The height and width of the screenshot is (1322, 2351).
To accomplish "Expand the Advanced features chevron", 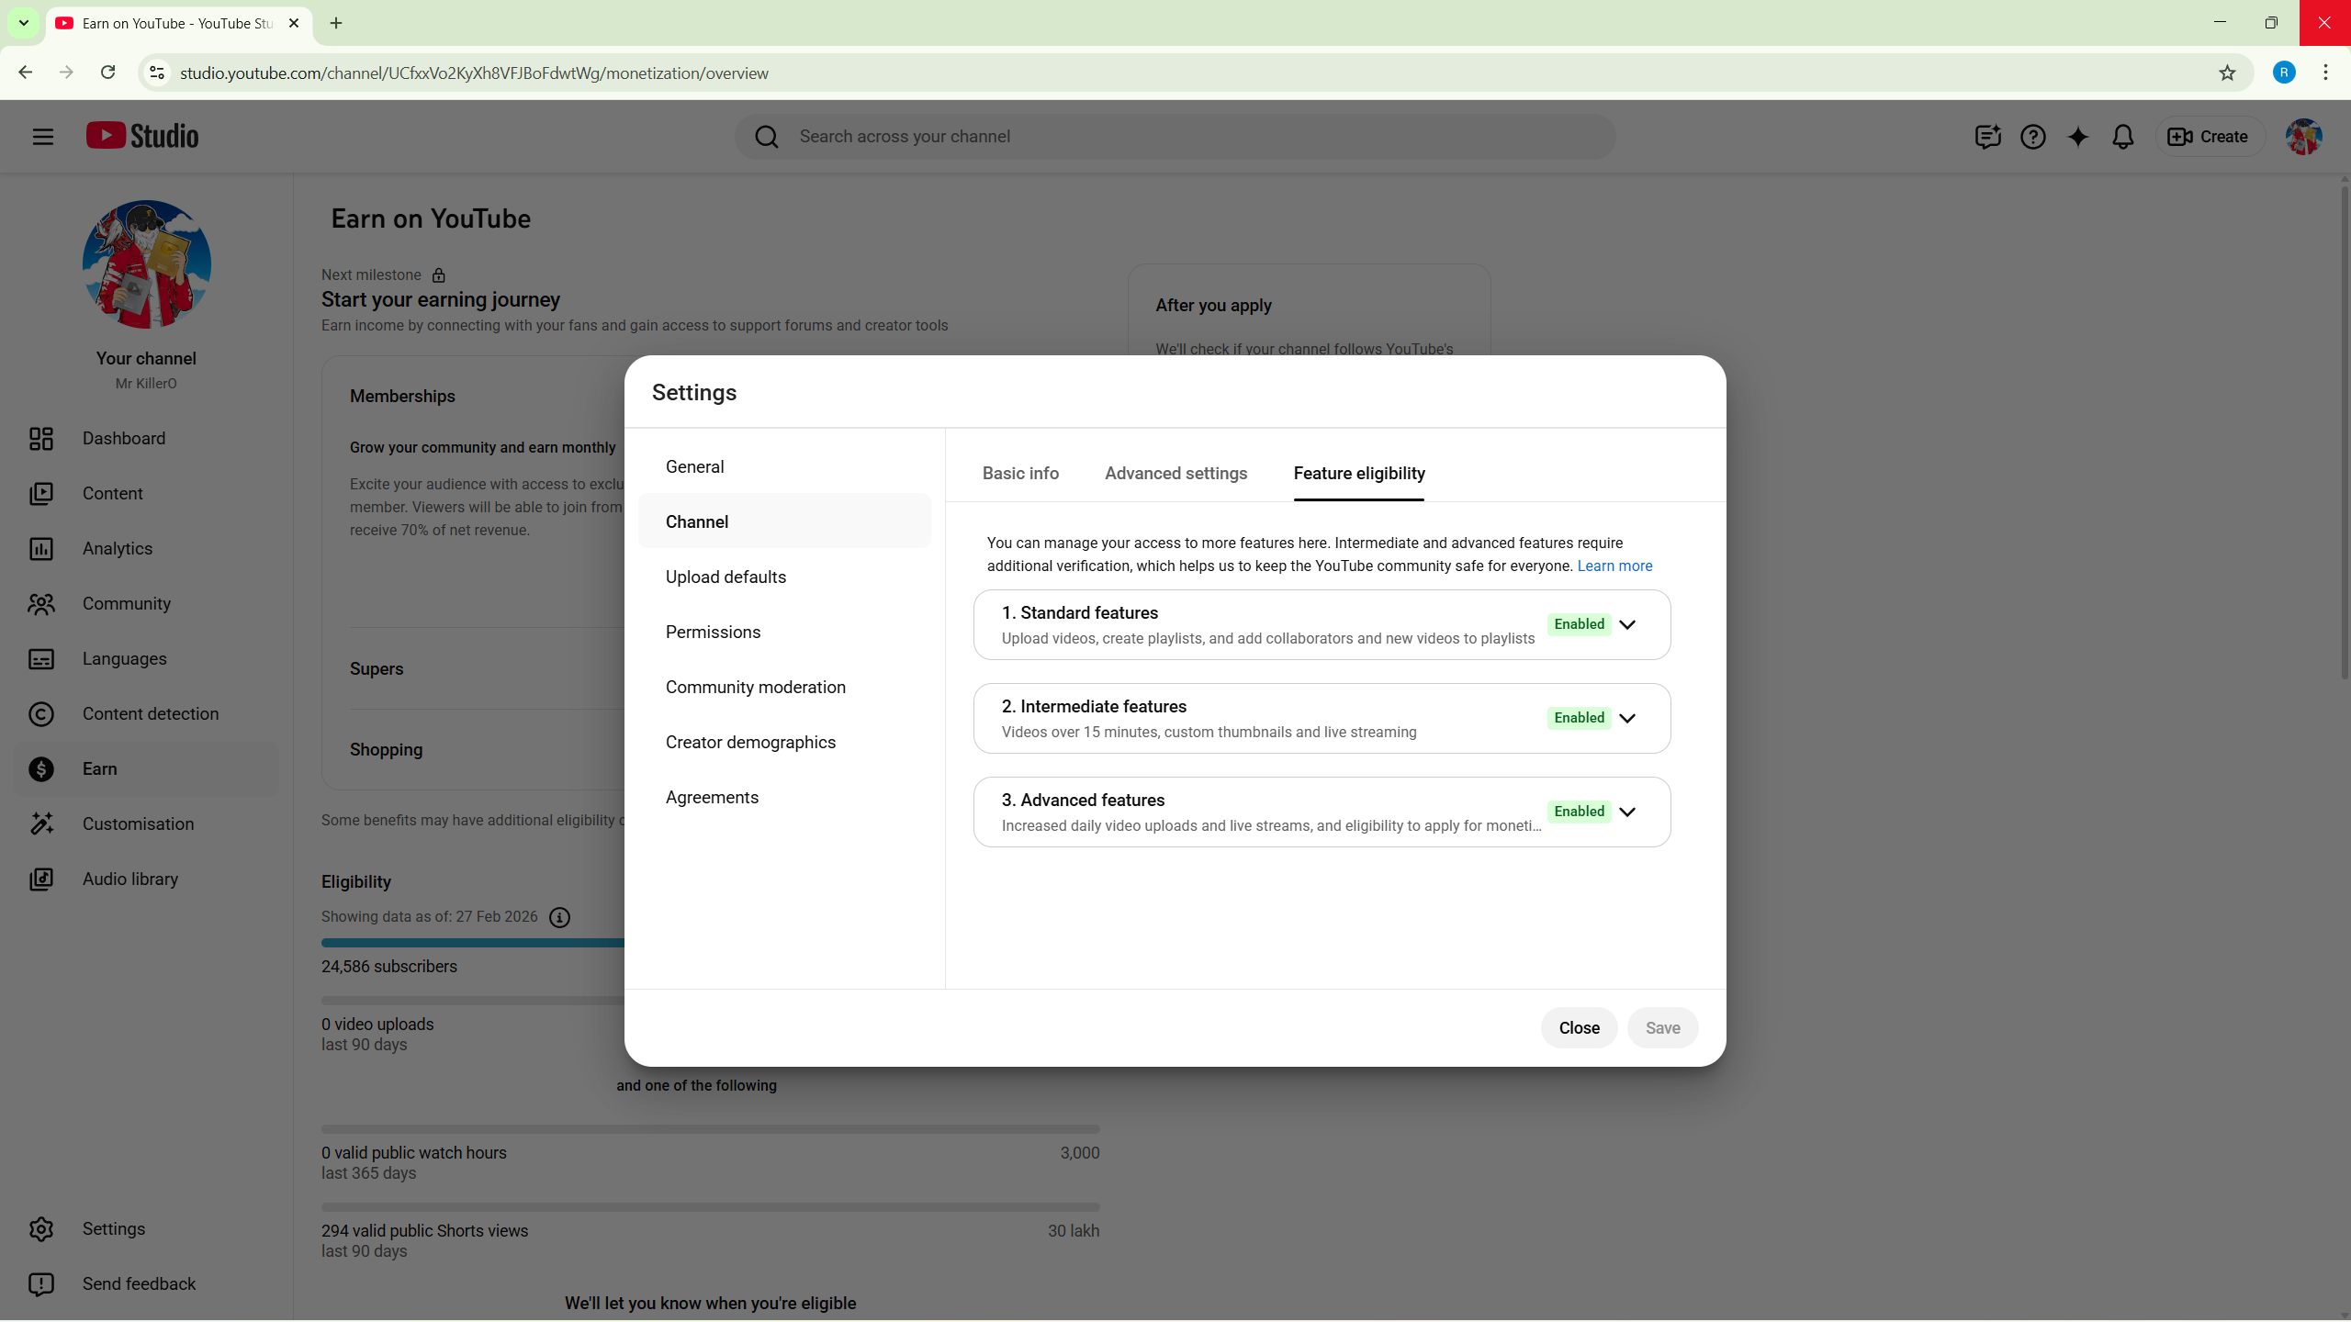I will click(x=1627, y=812).
